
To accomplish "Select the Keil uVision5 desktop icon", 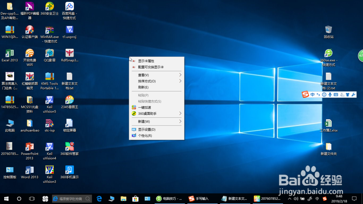I will (49, 104).
